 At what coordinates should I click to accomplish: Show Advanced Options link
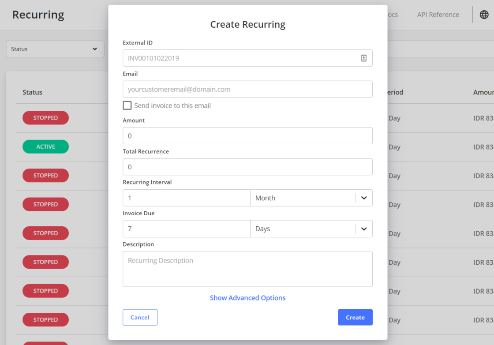tap(247, 298)
